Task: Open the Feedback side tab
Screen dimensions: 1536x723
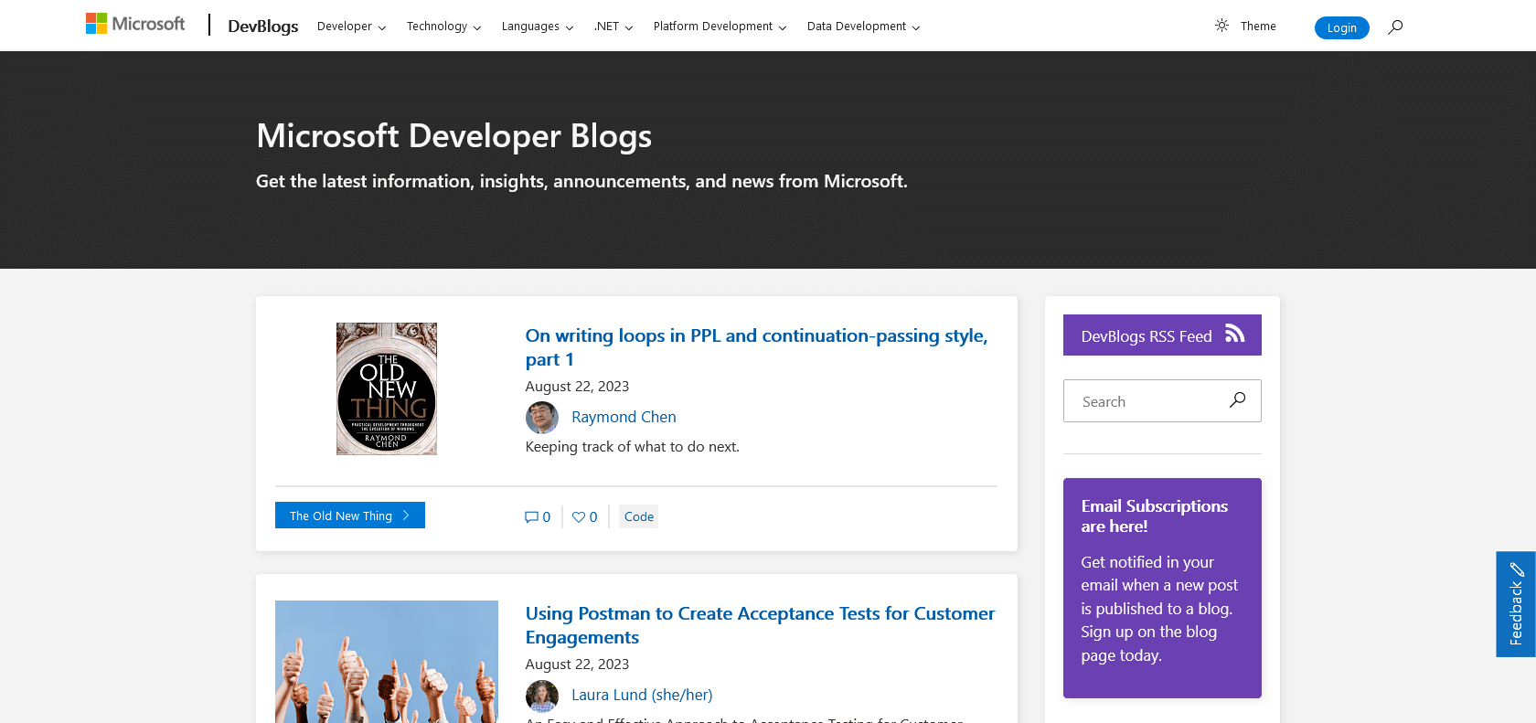Action: [1515, 604]
